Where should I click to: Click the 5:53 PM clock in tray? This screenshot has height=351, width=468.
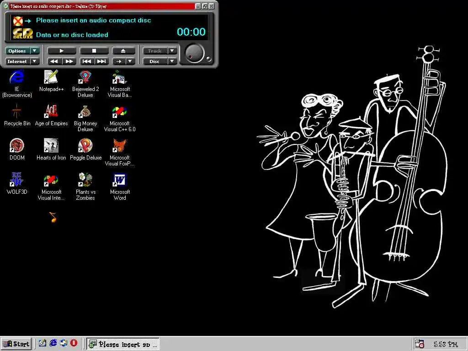(x=445, y=344)
